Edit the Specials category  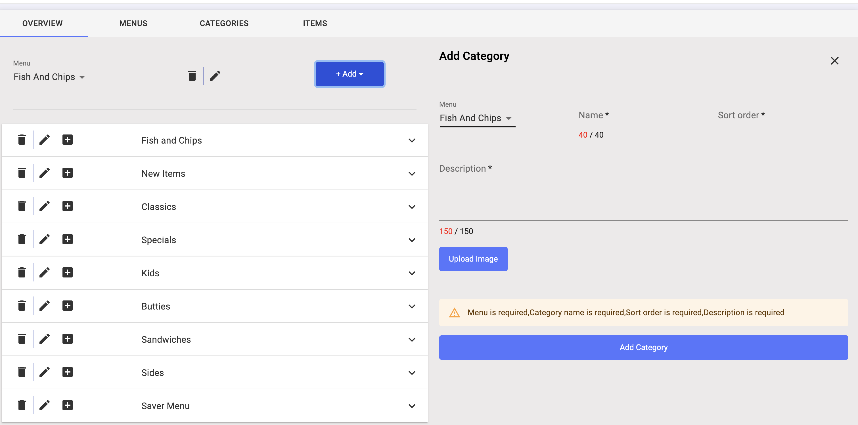coord(44,239)
